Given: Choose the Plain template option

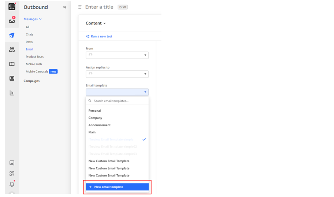Looking at the screenshot, I should tap(92, 132).
